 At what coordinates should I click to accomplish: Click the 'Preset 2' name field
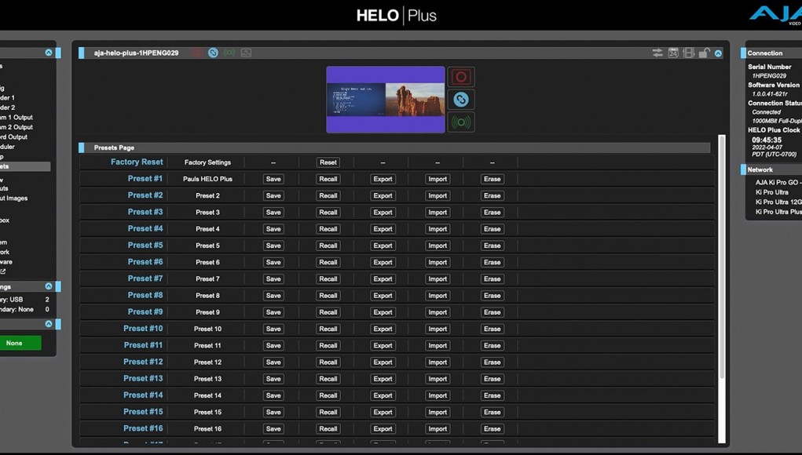coord(207,195)
